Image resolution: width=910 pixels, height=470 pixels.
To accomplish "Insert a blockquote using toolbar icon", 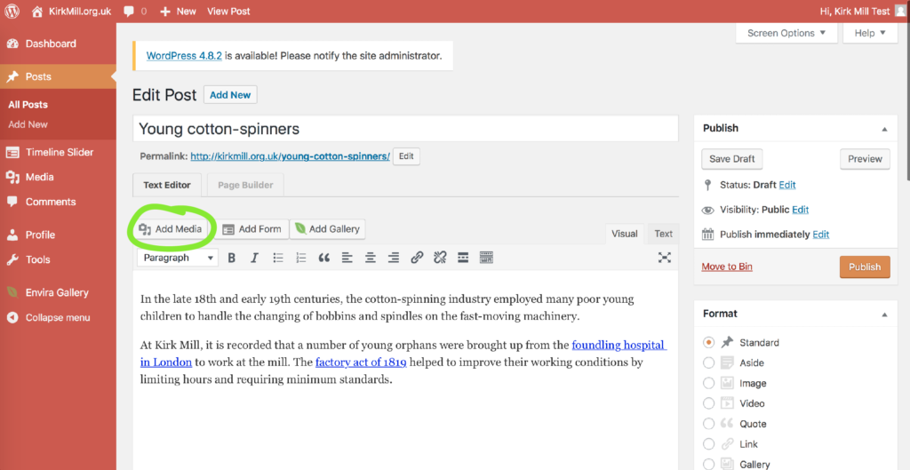I will coord(324,258).
